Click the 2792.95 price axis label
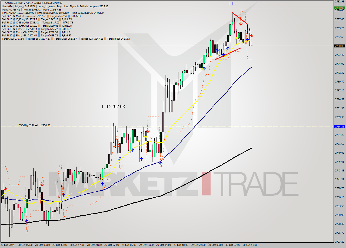This screenshot has width=346, height=248. pos(340,2)
